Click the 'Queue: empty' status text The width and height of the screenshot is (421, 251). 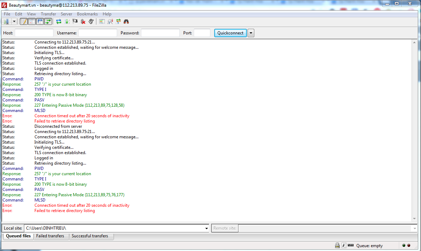(x=369, y=246)
